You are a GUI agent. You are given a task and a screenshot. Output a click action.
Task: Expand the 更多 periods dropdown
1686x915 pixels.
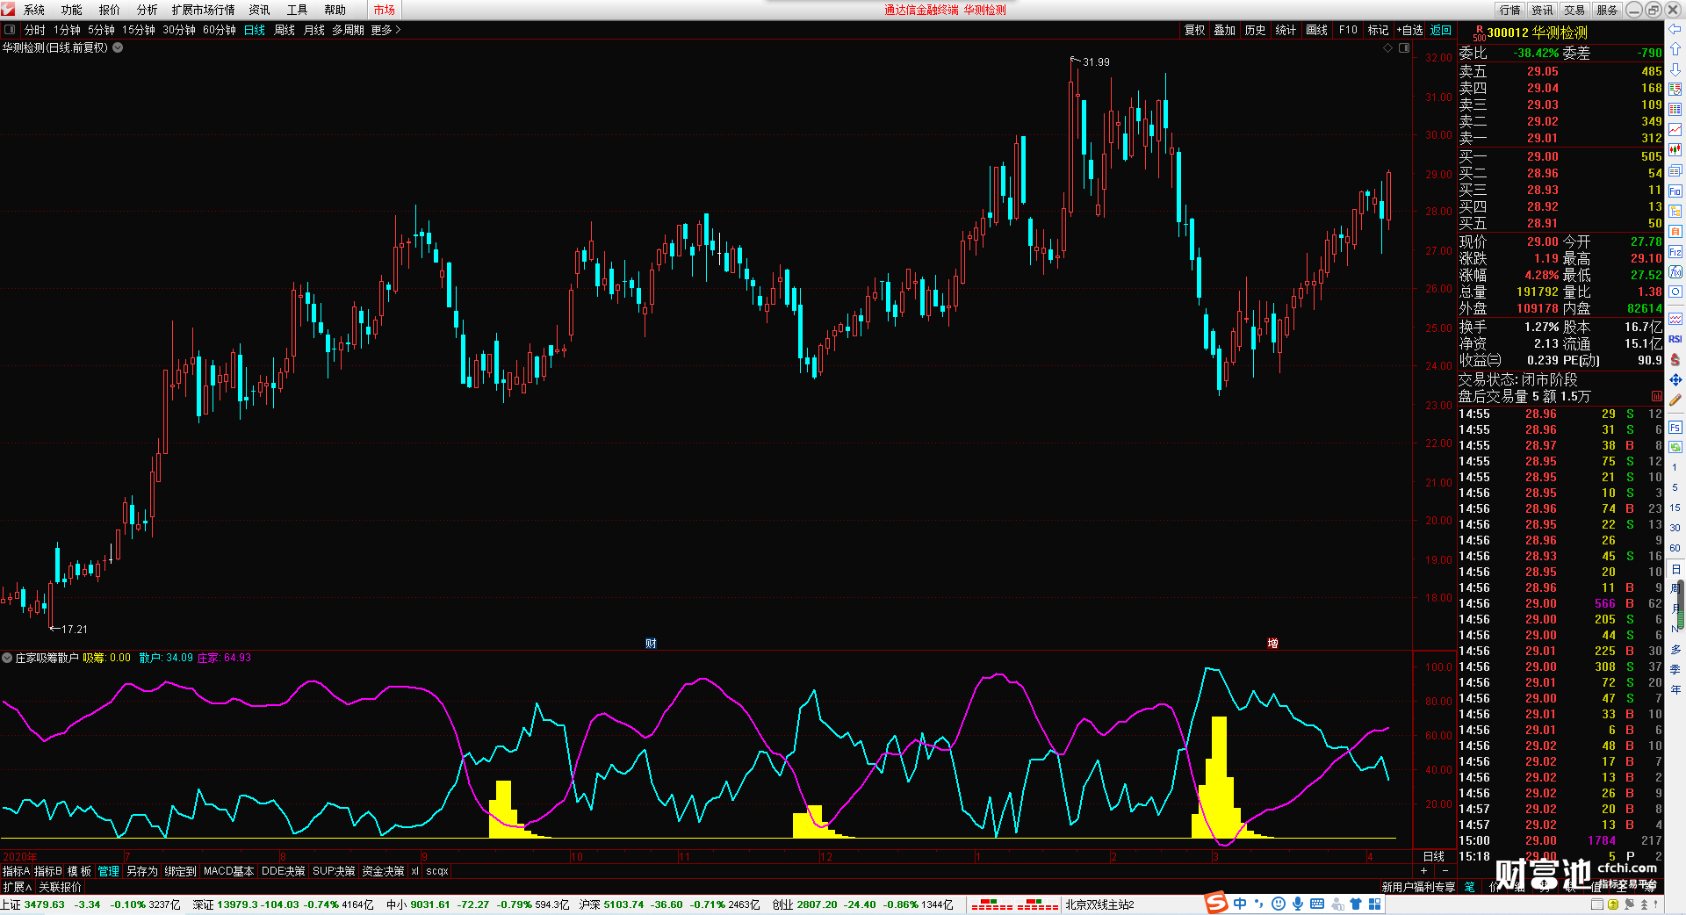[x=385, y=30]
